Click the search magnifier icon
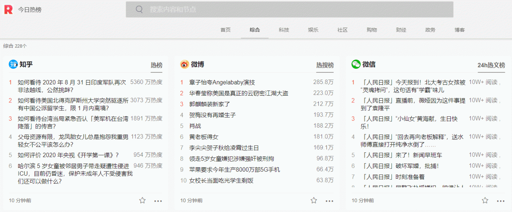 (x=139, y=9)
